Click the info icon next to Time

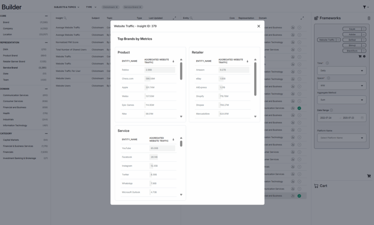point(327,63)
